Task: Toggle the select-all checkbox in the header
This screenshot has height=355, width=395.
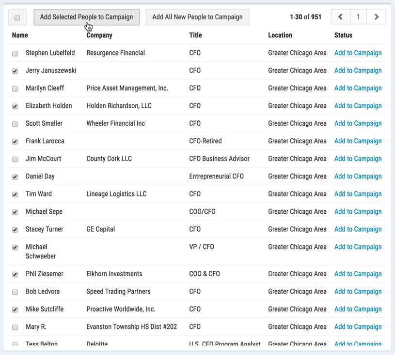Action: [17, 17]
